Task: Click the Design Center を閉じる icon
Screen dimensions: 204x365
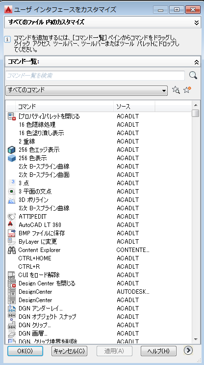Action: tap(11, 283)
